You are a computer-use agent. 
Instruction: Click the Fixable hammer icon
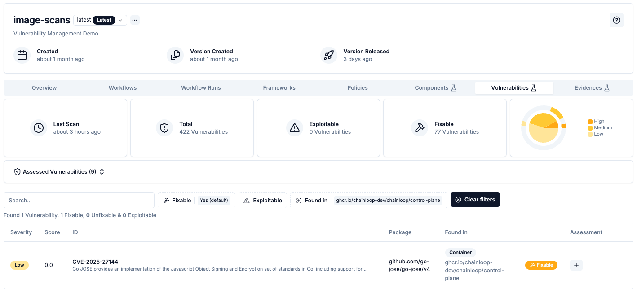[420, 128]
